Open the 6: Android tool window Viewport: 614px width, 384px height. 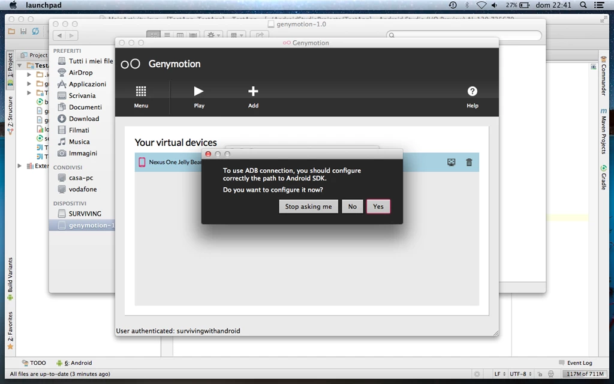[x=74, y=363]
